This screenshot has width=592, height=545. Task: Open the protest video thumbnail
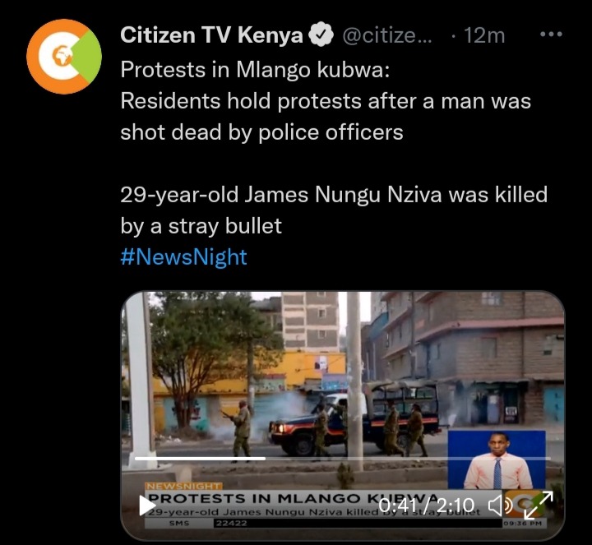pyautogui.click(x=343, y=415)
